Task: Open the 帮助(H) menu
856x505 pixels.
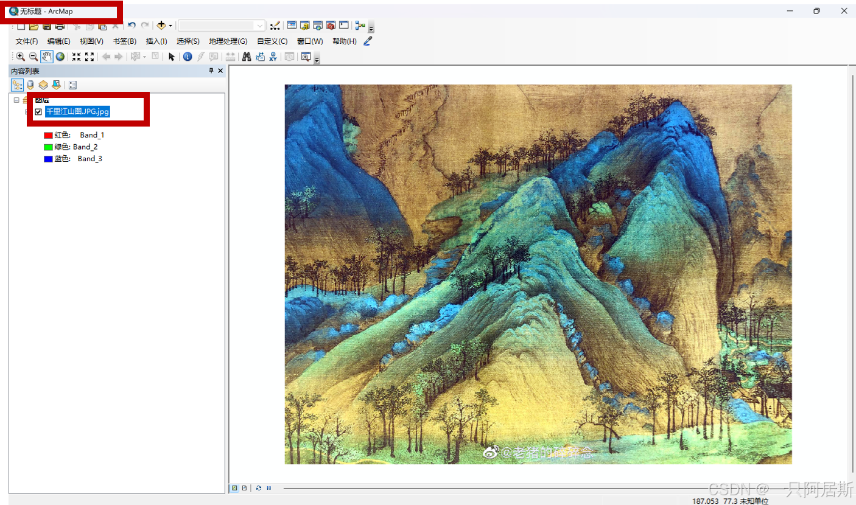Action: (x=345, y=41)
